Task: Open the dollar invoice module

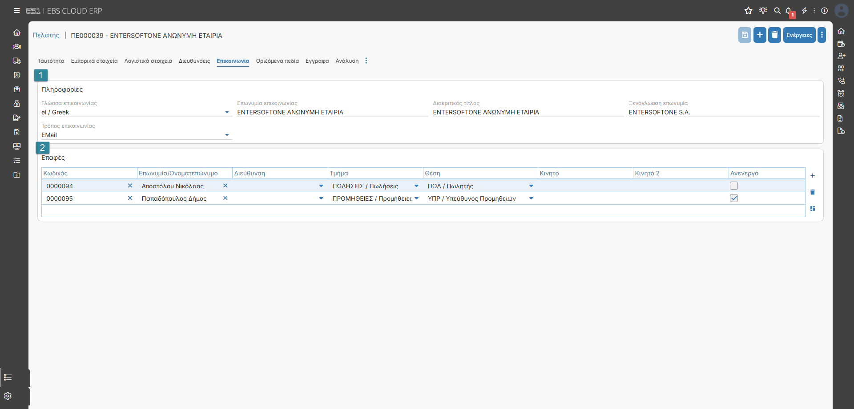Action: click(17, 132)
